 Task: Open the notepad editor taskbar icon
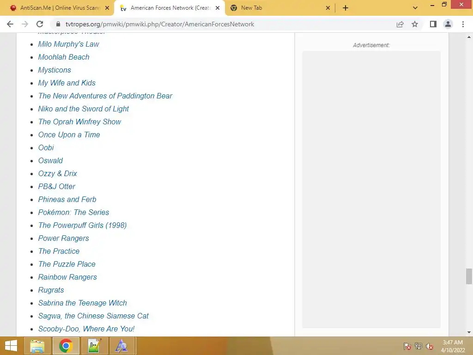coord(94,346)
